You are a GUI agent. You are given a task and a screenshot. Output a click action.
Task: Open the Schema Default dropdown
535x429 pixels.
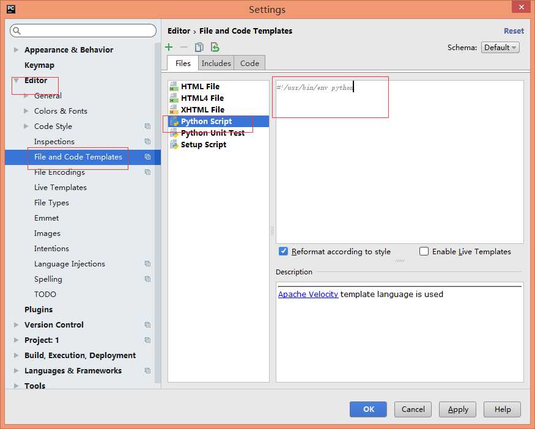click(500, 48)
